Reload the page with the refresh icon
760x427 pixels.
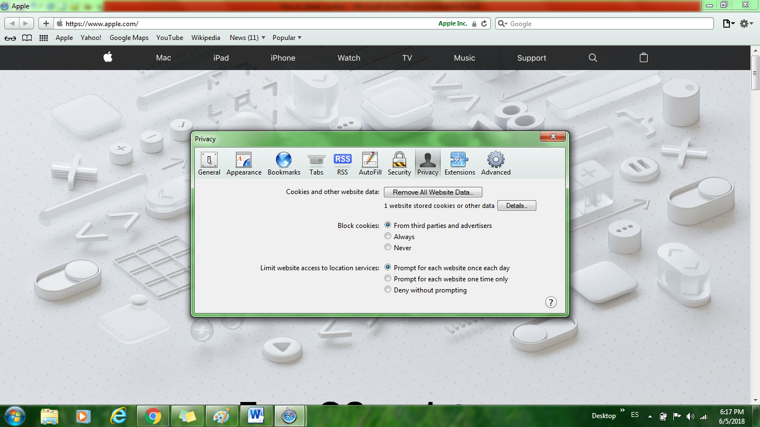coord(485,24)
